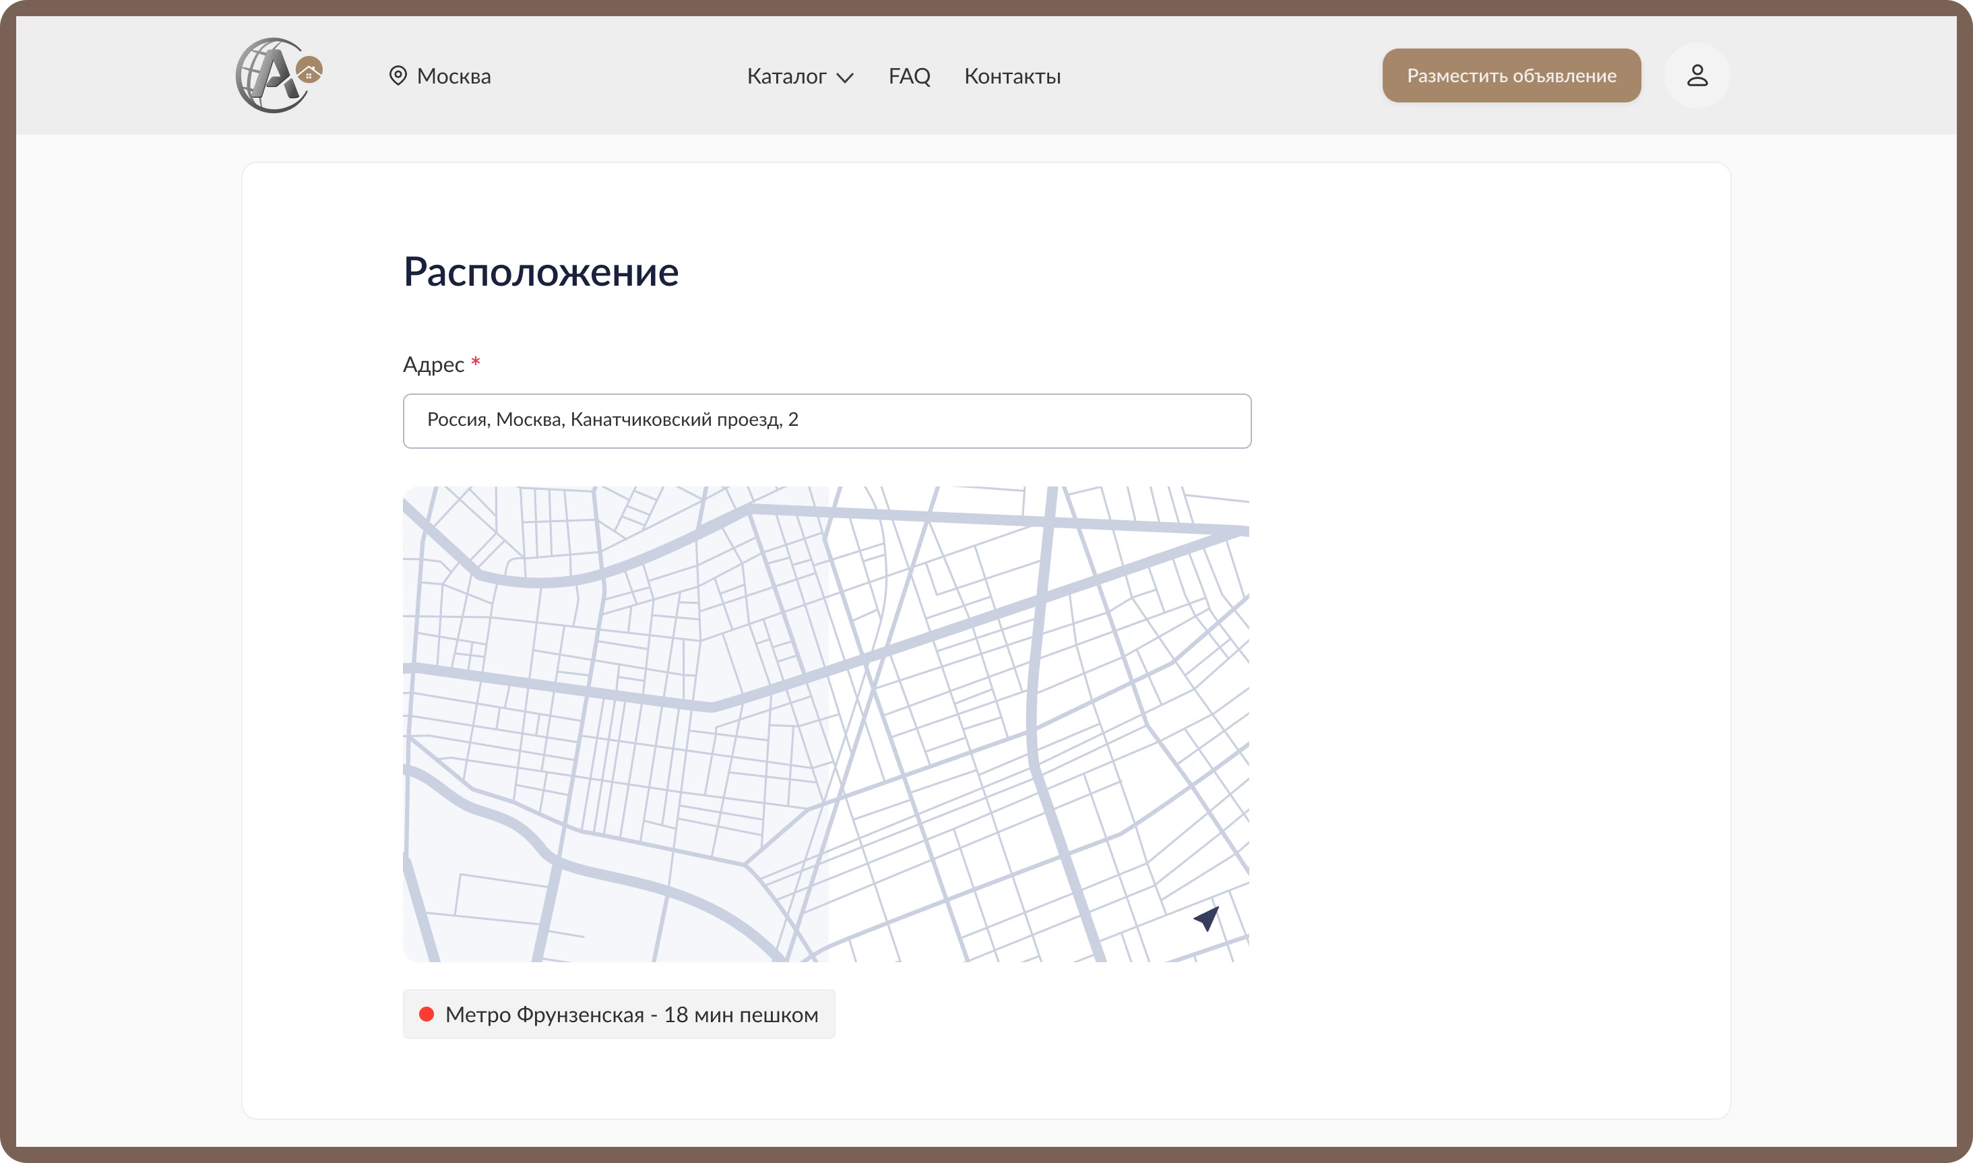This screenshot has width=1973, height=1163.
Task: Click the location pin icon beside Москва
Action: (x=398, y=76)
